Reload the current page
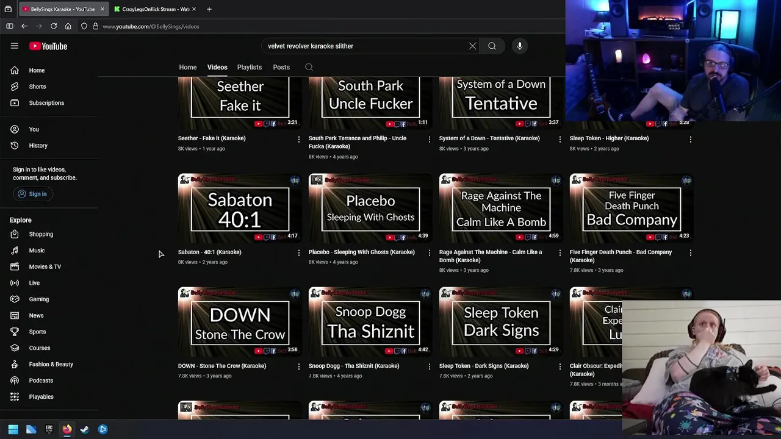Viewport: 781px width, 439px height. click(54, 26)
